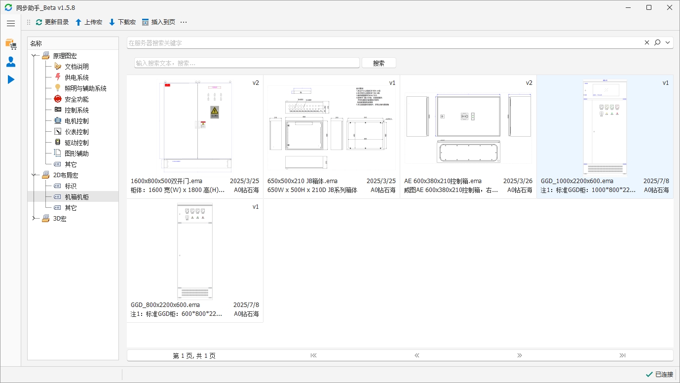The height and width of the screenshot is (383, 680).
Task: Select 安全功能 tree item
Action: [76, 99]
